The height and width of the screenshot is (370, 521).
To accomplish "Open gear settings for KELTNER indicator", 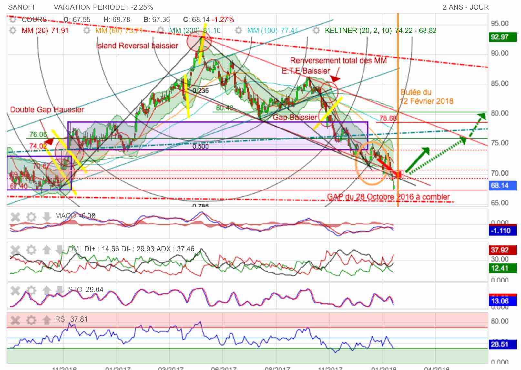I will pyautogui.click(x=316, y=31).
